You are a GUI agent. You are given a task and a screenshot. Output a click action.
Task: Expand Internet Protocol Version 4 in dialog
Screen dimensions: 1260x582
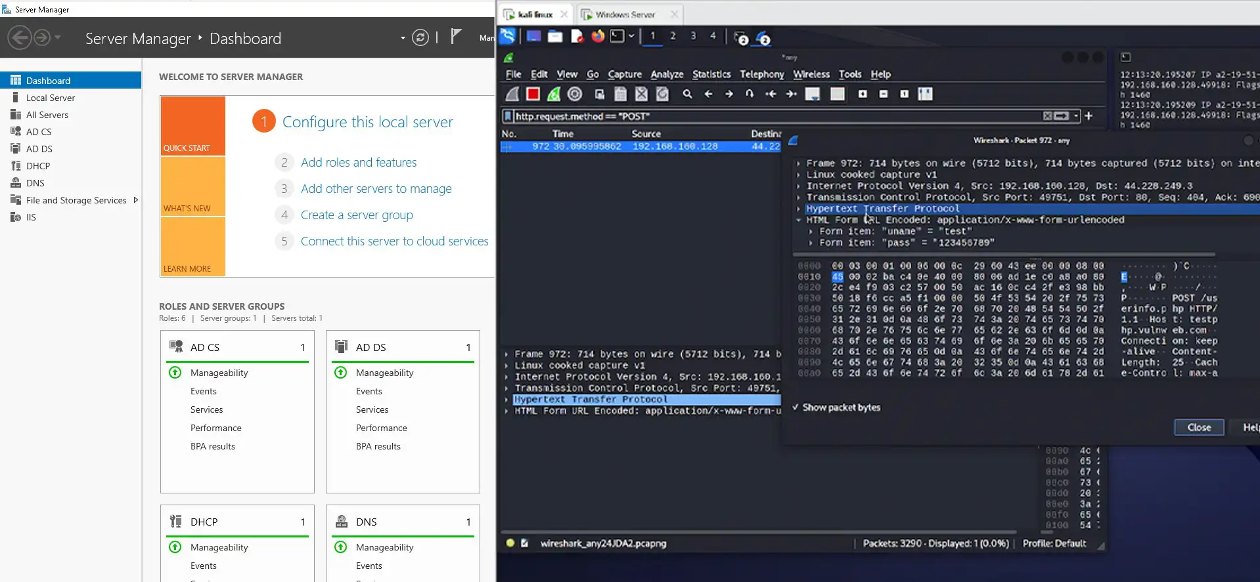[798, 186]
